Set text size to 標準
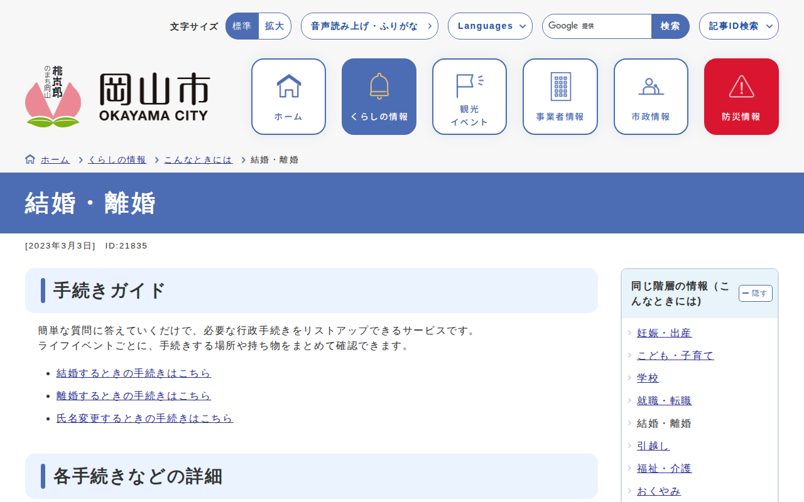The height and width of the screenshot is (502, 804). coord(242,26)
